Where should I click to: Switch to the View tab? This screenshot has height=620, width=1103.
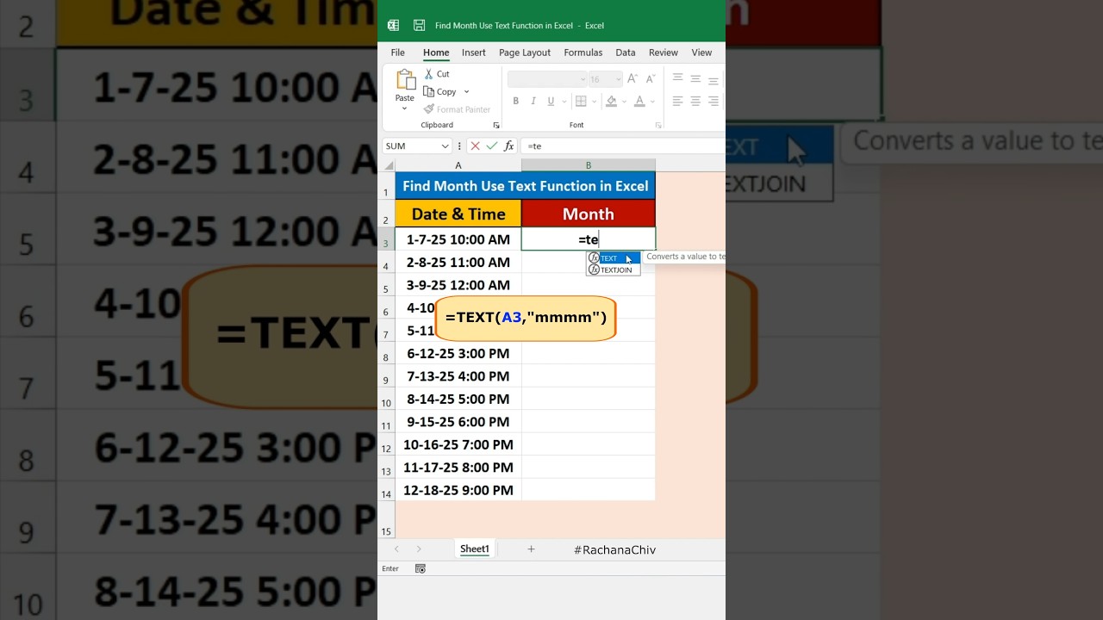[x=701, y=53]
